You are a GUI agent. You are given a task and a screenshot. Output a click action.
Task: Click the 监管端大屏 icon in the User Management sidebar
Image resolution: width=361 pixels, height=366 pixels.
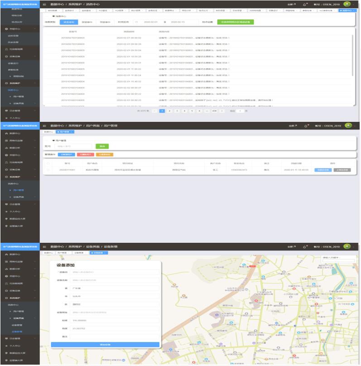(x=6, y=224)
